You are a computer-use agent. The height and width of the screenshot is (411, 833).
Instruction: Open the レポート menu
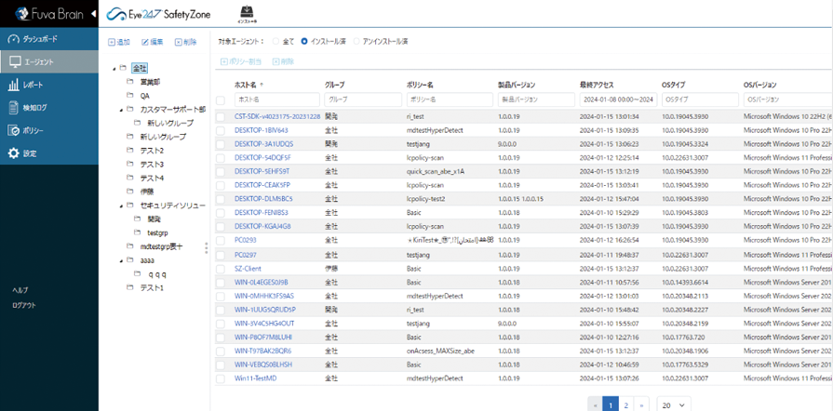pyautogui.click(x=49, y=85)
